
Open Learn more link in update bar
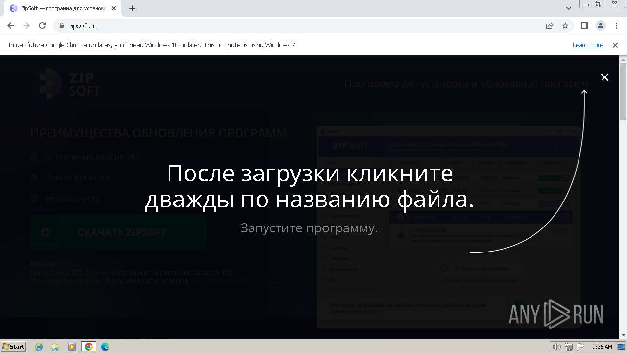[x=588, y=45]
